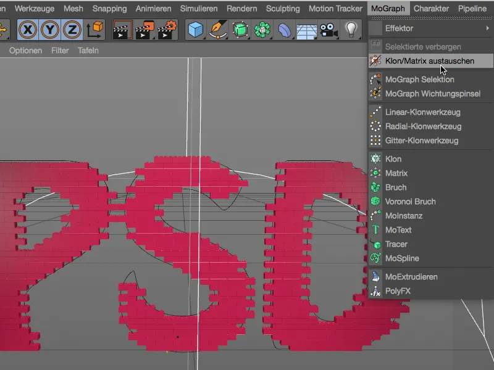
Task: Choose Klon/Matrix austauschen menu entry
Action: click(429, 61)
